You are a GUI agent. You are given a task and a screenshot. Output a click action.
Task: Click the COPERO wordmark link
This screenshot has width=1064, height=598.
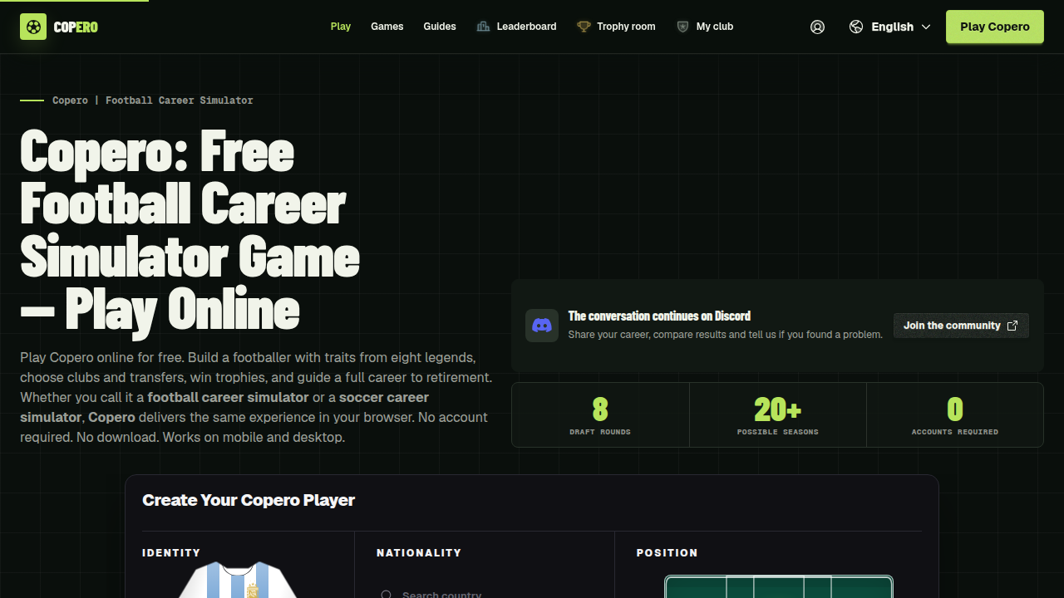click(x=76, y=27)
